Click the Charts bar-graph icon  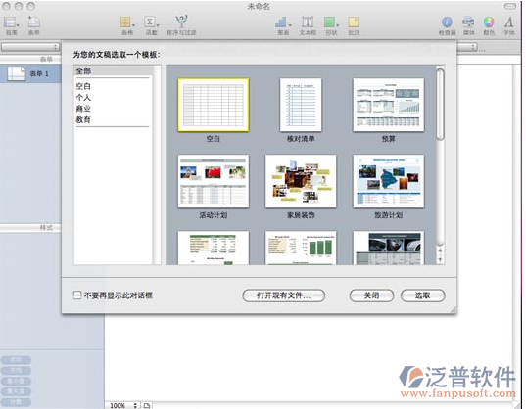pos(282,23)
